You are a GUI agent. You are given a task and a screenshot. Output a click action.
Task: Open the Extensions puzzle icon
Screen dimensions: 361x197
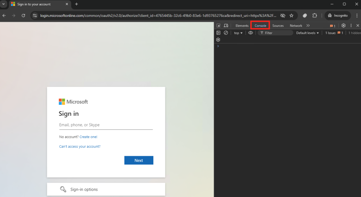click(x=315, y=15)
